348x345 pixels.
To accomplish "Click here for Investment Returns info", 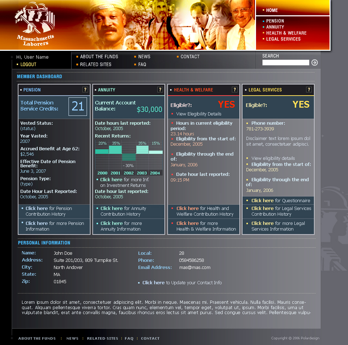I will (x=111, y=180).
